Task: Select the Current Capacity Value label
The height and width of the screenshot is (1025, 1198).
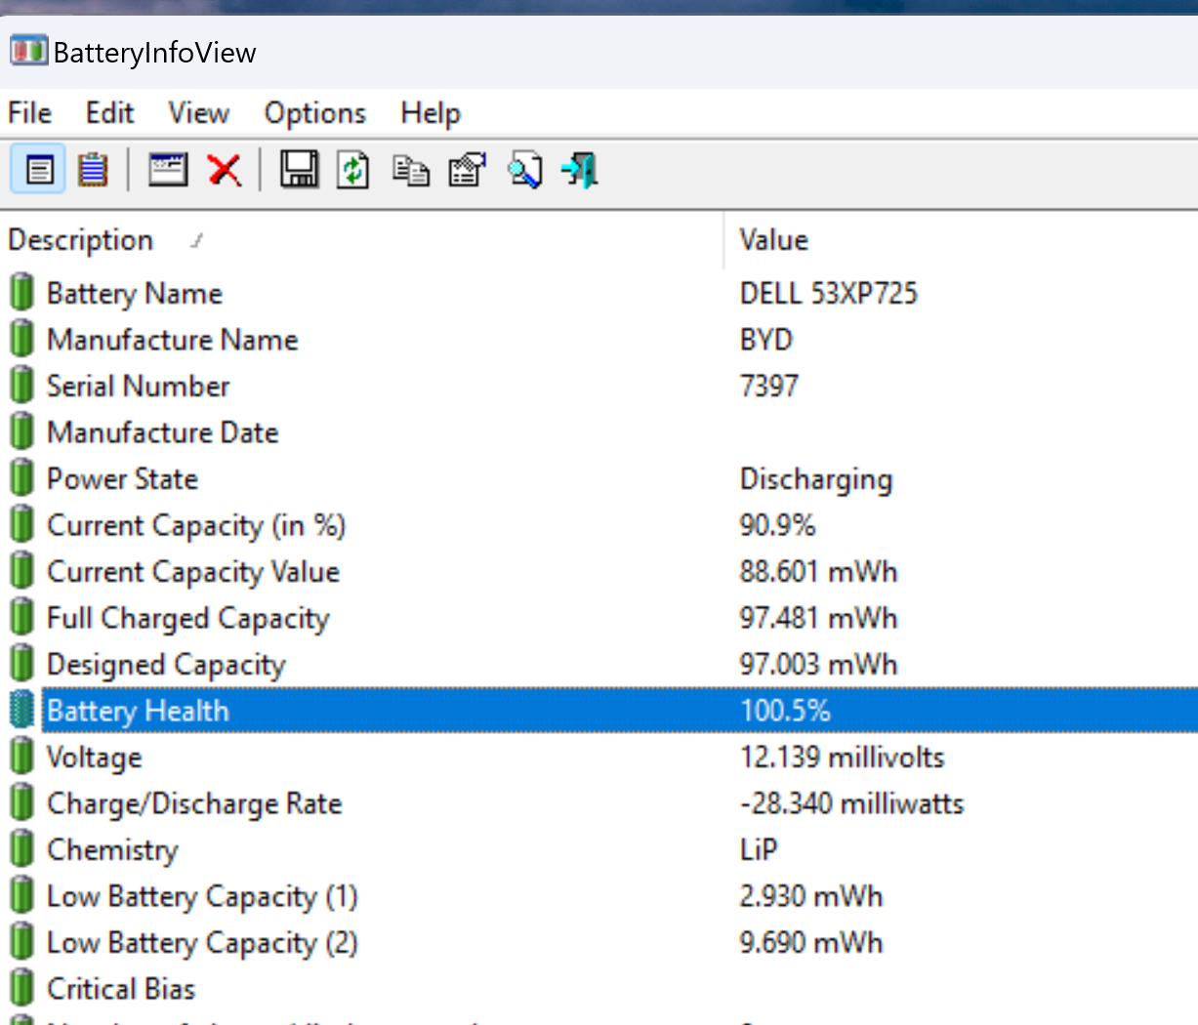Action: [193, 571]
